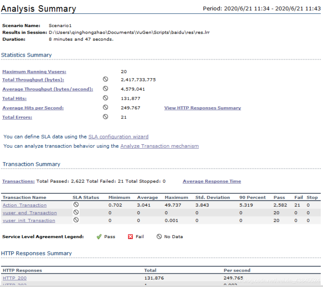Open the Total Throughput (bytes) link

pyautogui.click(x=33, y=80)
